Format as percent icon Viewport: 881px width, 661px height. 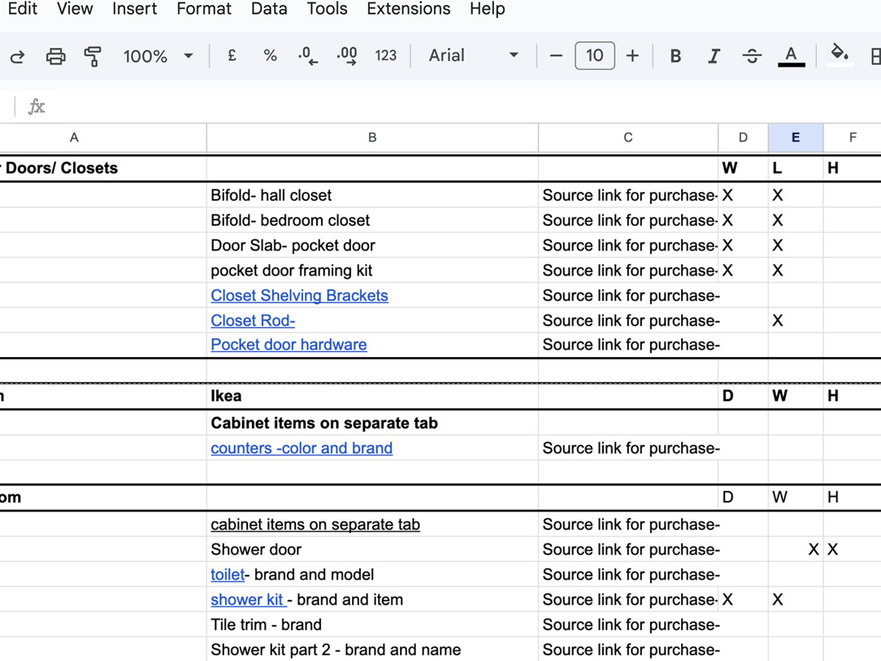[x=271, y=55]
